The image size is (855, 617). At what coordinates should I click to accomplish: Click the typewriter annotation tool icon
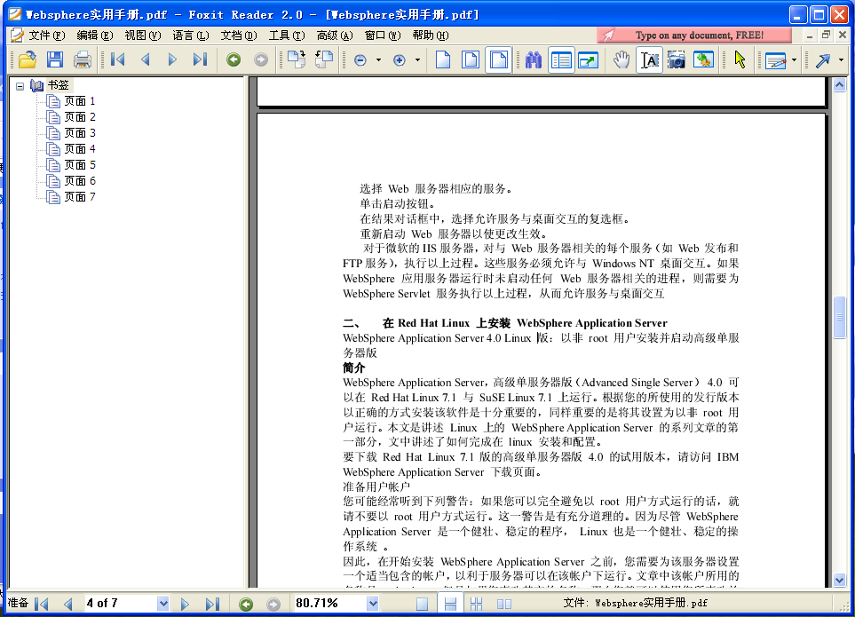pyautogui.click(x=775, y=60)
